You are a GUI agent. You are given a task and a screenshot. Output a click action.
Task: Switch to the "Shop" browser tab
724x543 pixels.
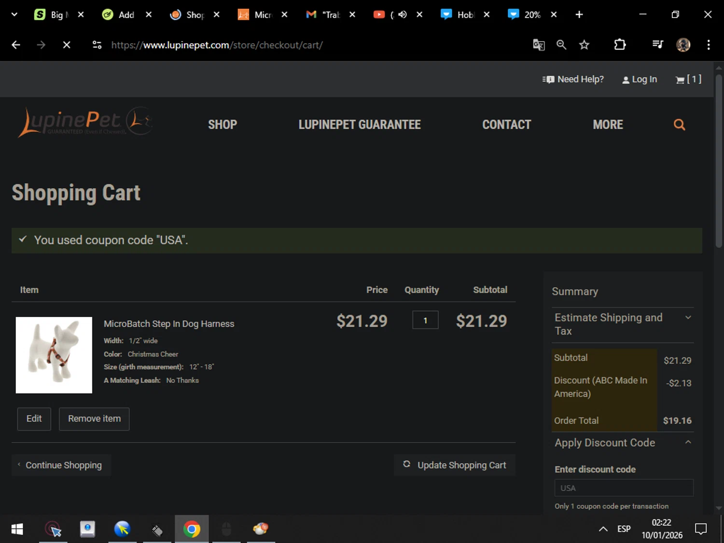[187, 14]
